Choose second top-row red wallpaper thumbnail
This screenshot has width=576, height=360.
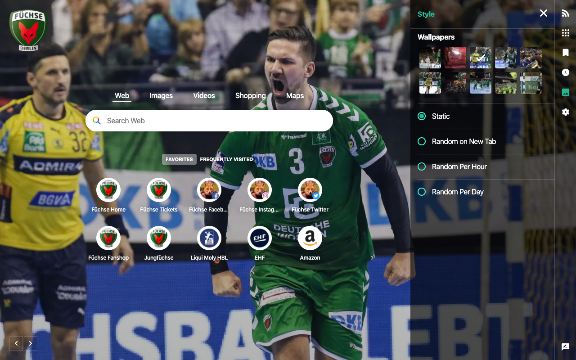(x=455, y=58)
